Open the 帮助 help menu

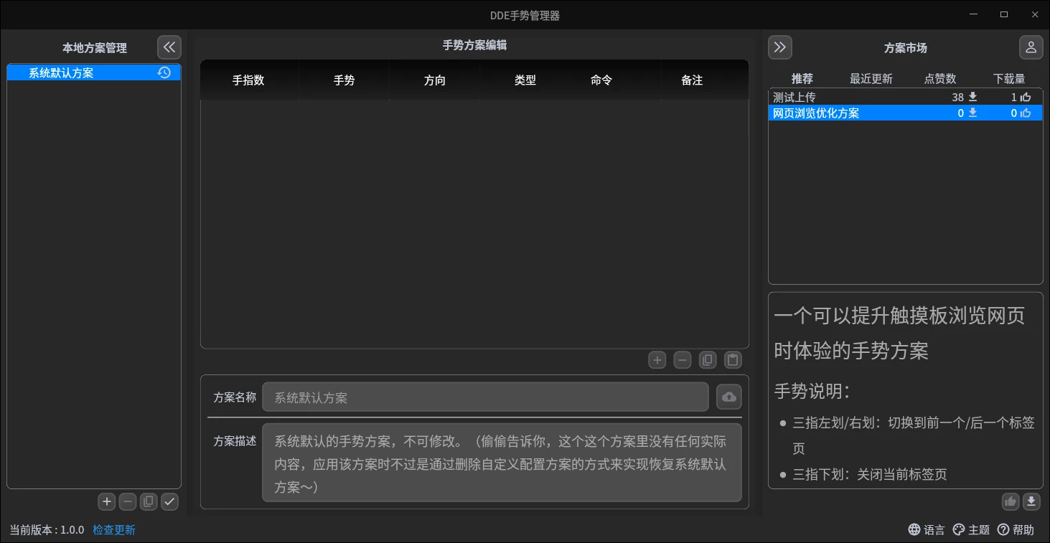pyautogui.click(x=1016, y=530)
